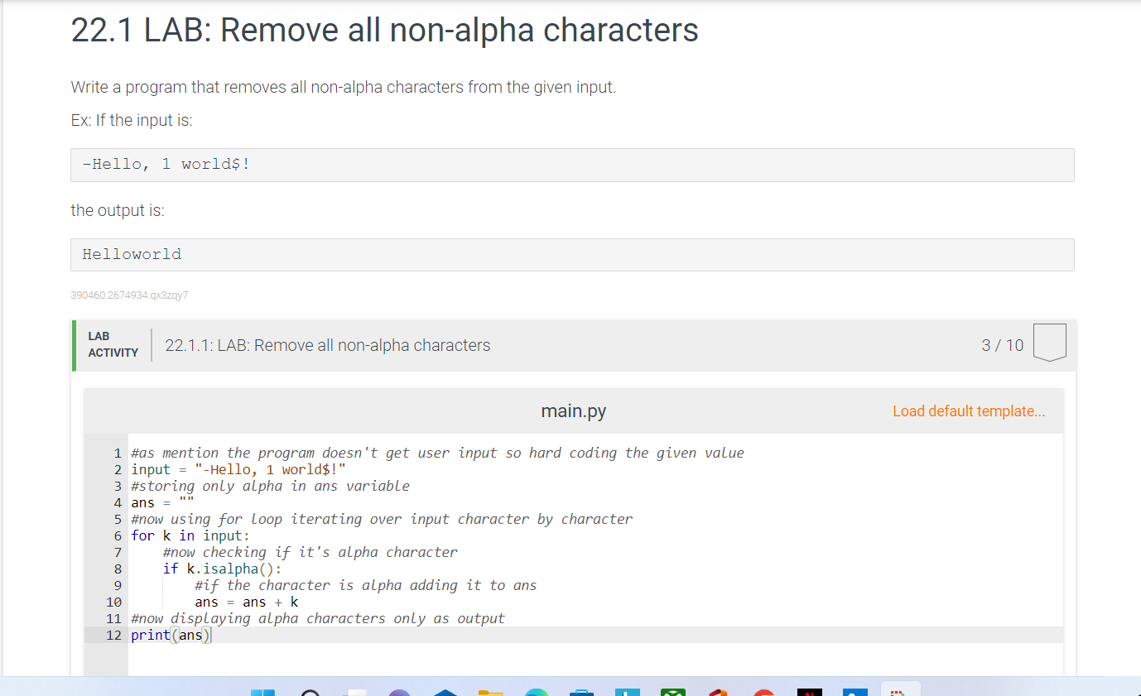Image resolution: width=1141 pixels, height=696 pixels.
Task: Click the 22.1.1 lab activity title
Action: 327,345
